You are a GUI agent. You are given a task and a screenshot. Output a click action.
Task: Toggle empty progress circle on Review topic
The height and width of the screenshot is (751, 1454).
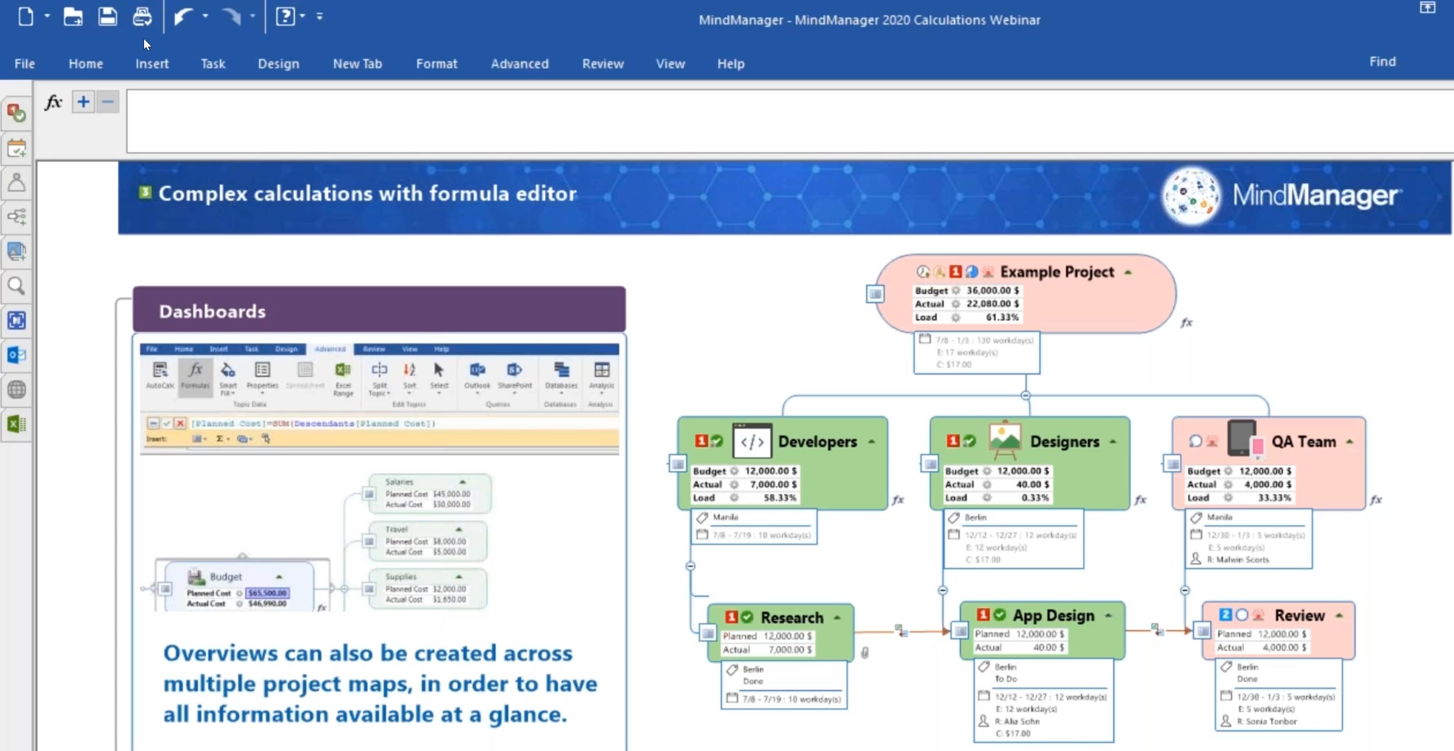[x=1241, y=615]
